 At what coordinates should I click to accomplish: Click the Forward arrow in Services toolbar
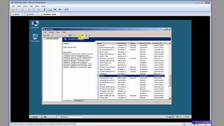(48, 35)
